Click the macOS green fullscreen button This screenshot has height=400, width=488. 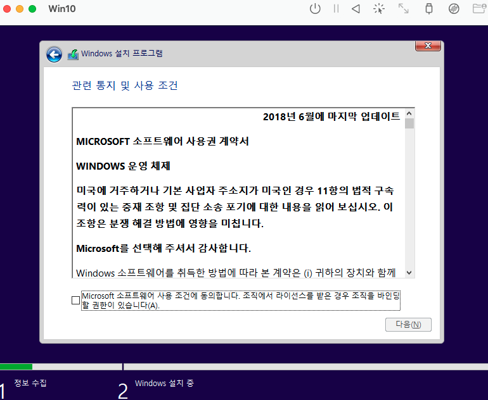(32, 9)
